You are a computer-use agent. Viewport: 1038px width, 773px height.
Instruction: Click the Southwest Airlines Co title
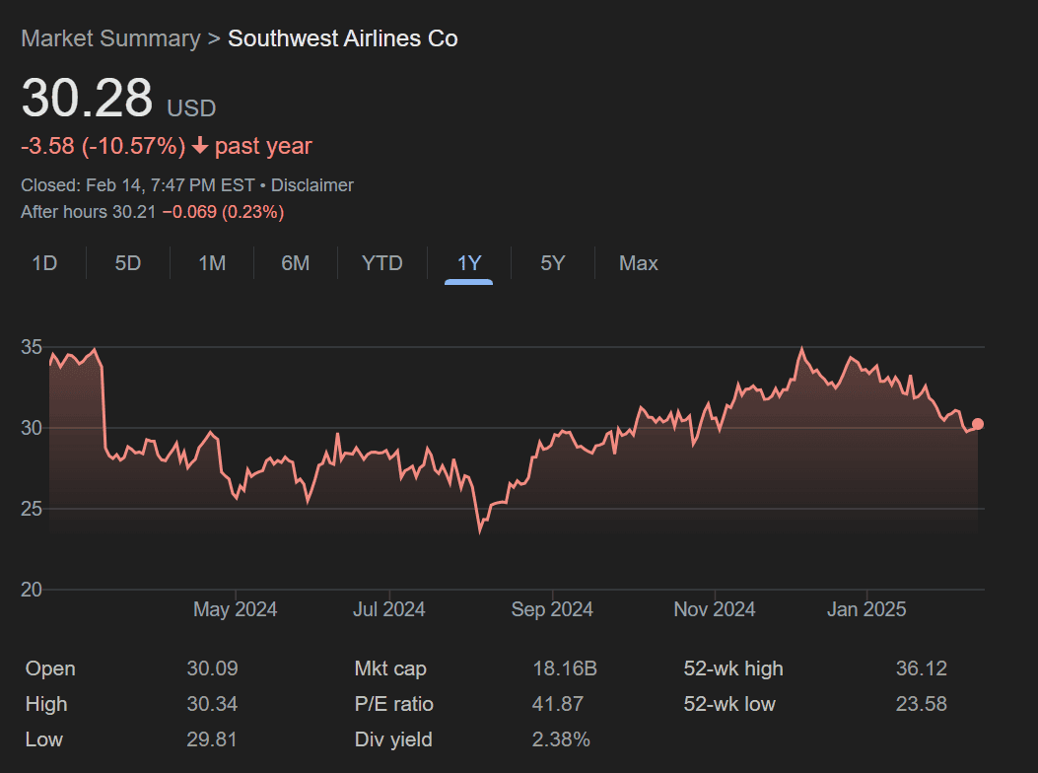[343, 38]
